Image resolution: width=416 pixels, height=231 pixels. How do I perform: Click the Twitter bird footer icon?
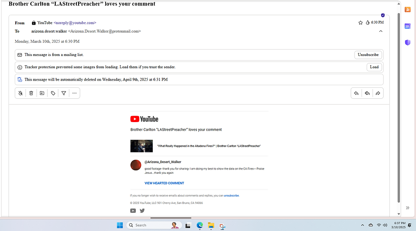[x=142, y=211]
